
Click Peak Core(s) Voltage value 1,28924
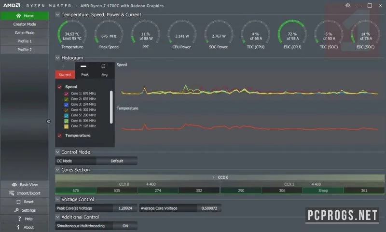pyautogui.click(x=125, y=208)
